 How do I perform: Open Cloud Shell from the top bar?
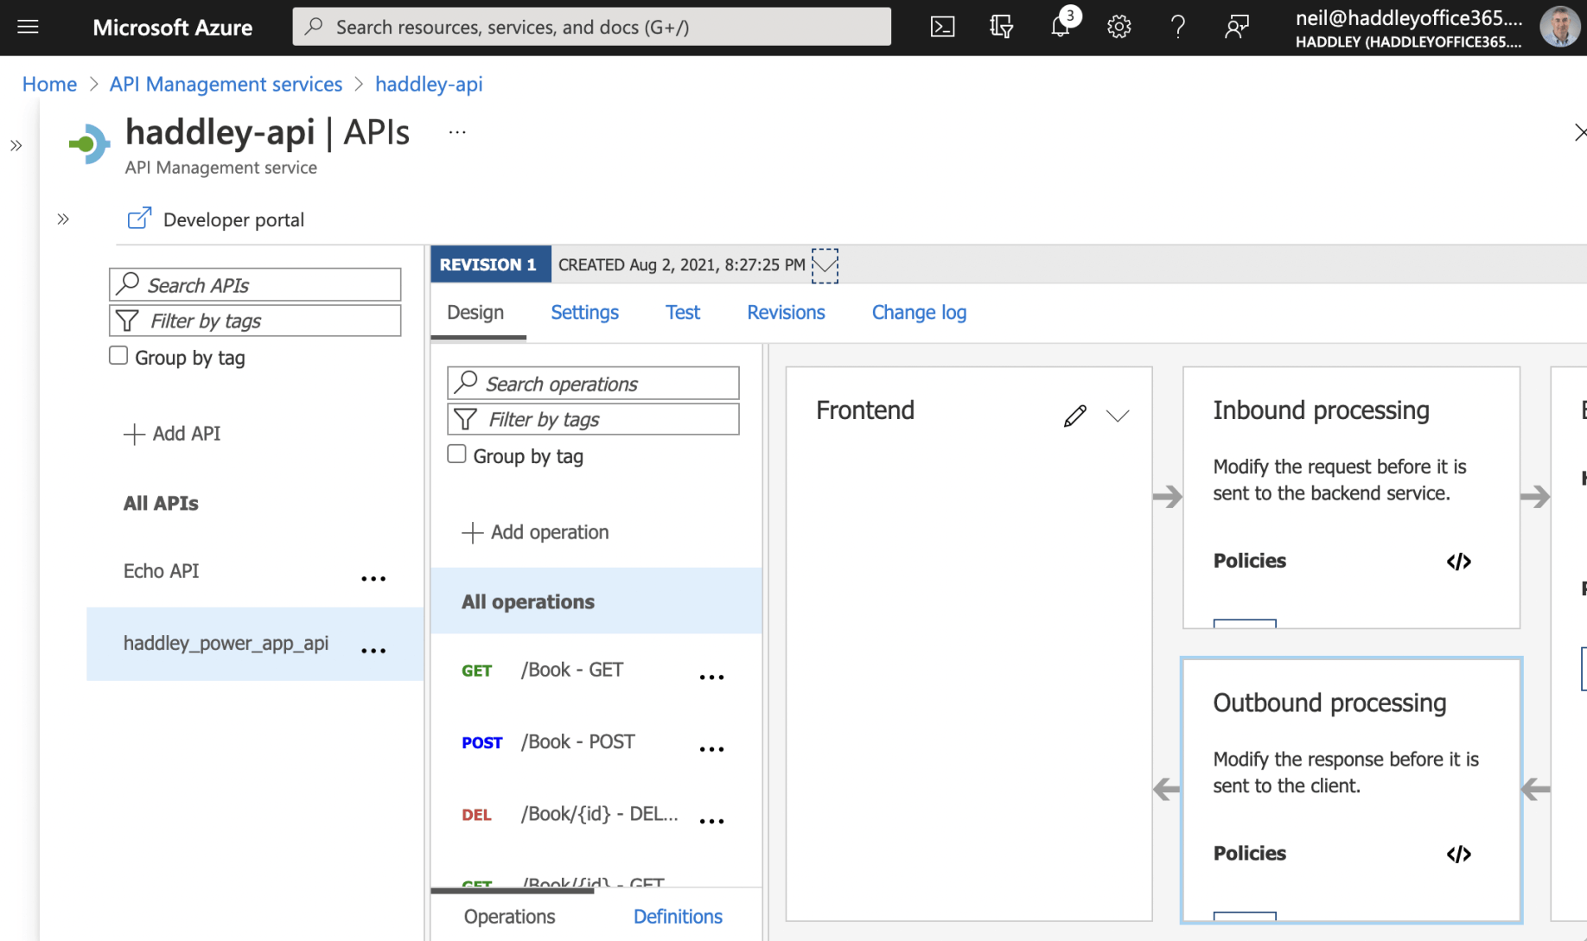pos(942,27)
